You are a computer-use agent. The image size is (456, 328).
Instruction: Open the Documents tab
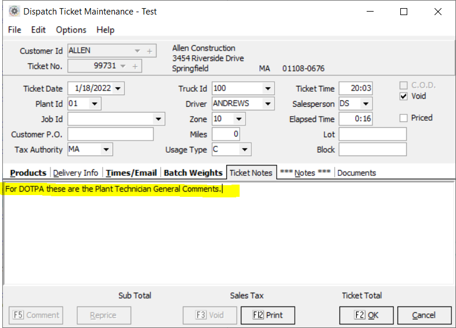tap(356, 172)
